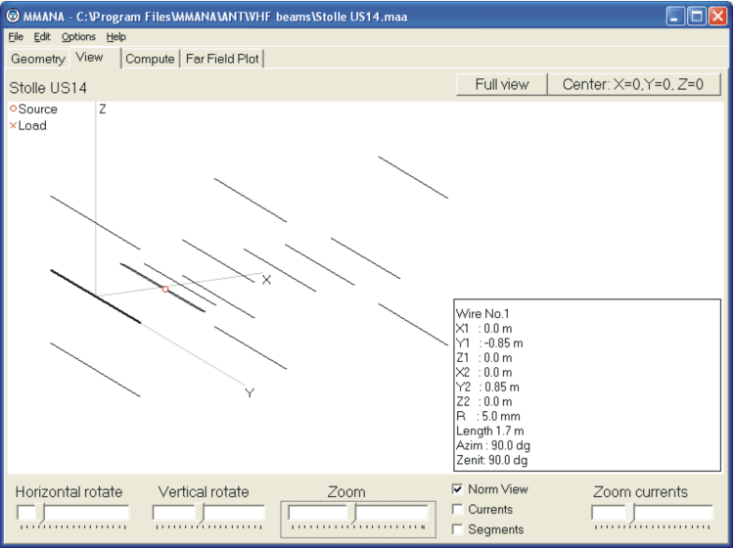This screenshot has width=734, height=548.
Task: Switch to the Geometry tab
Action: point(38,59)
